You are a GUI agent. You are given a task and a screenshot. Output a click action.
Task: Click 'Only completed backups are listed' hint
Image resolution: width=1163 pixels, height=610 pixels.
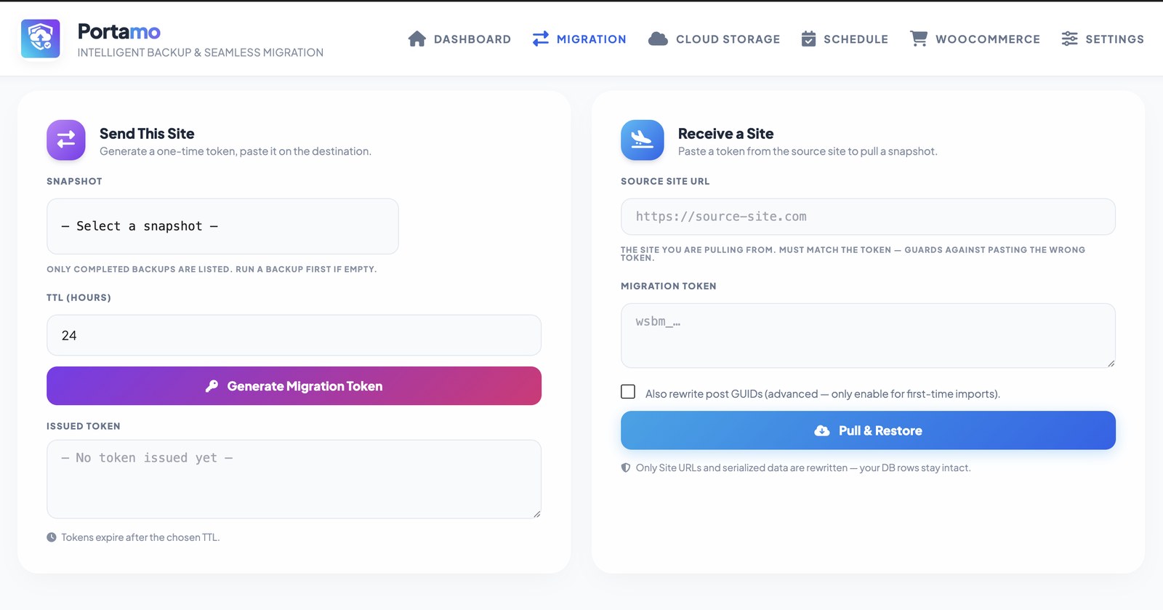click(212, 269)
